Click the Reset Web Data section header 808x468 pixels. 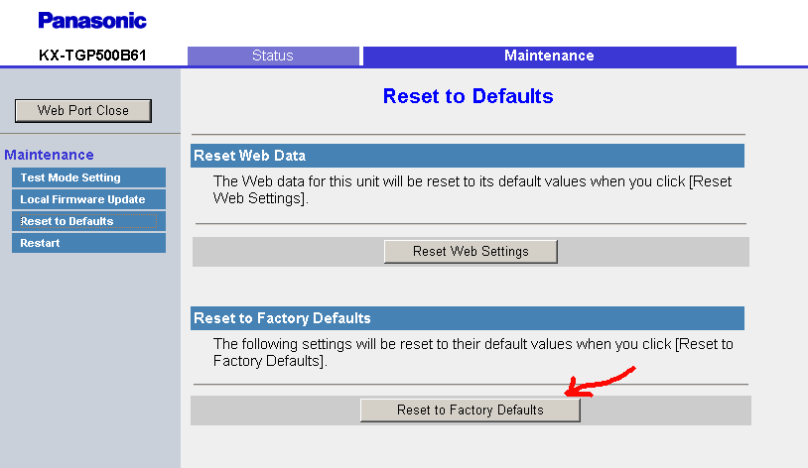(x=468, y=156)
